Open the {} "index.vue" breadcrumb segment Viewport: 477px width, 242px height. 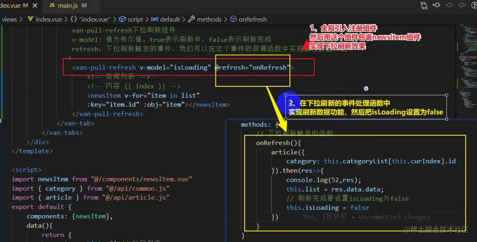pyautogui.click(x=91, y=19)
